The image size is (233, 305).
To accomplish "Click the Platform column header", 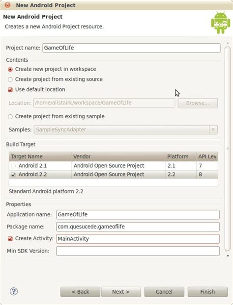I will coord(180,156).
